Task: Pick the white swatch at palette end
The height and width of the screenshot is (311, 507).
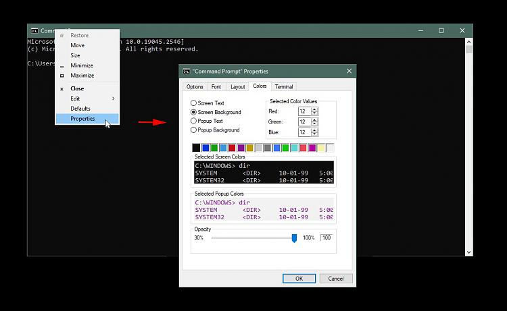Action: click(x=330, y=148)
